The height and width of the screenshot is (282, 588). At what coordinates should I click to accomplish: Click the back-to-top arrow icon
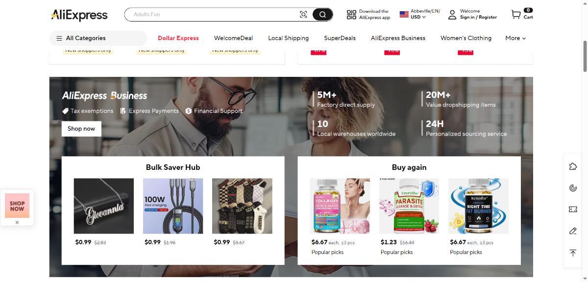pyautogui.click(x=573, y=253)
